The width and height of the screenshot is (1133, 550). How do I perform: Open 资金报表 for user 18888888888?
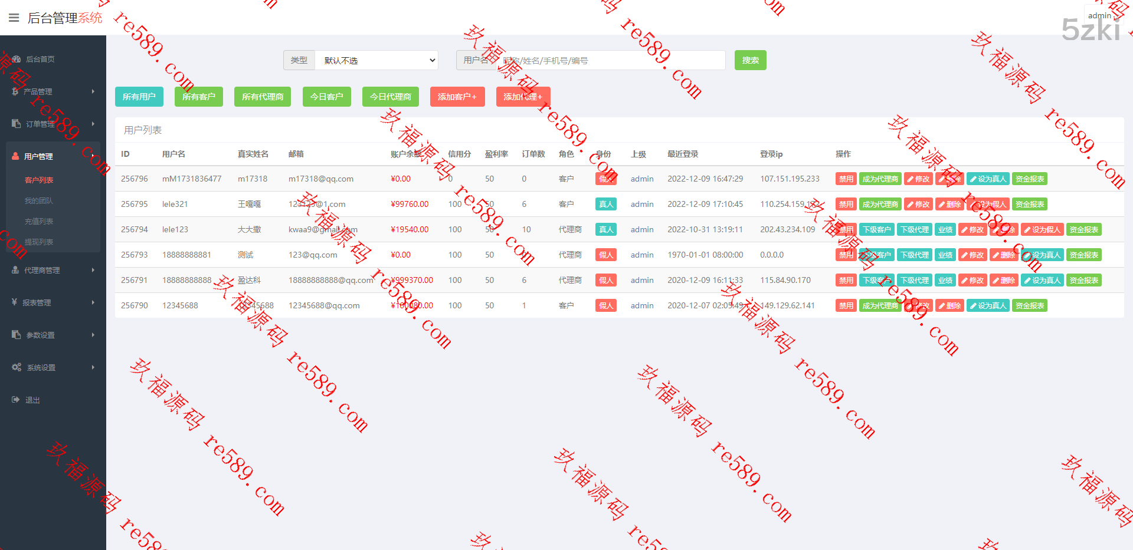click(x=1084, y=280)
